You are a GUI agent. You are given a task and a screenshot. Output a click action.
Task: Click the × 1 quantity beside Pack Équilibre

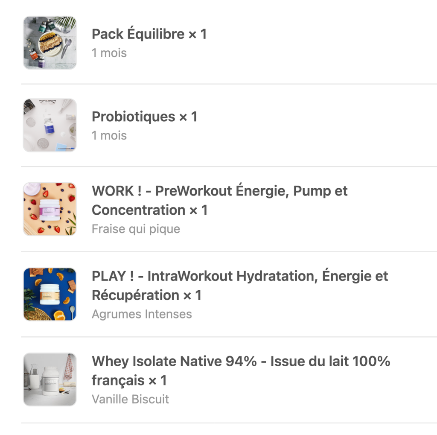point(197,34)
